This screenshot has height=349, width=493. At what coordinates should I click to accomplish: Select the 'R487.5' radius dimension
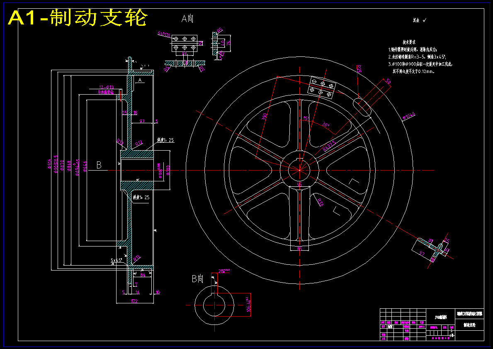click(x=329, y=146)
